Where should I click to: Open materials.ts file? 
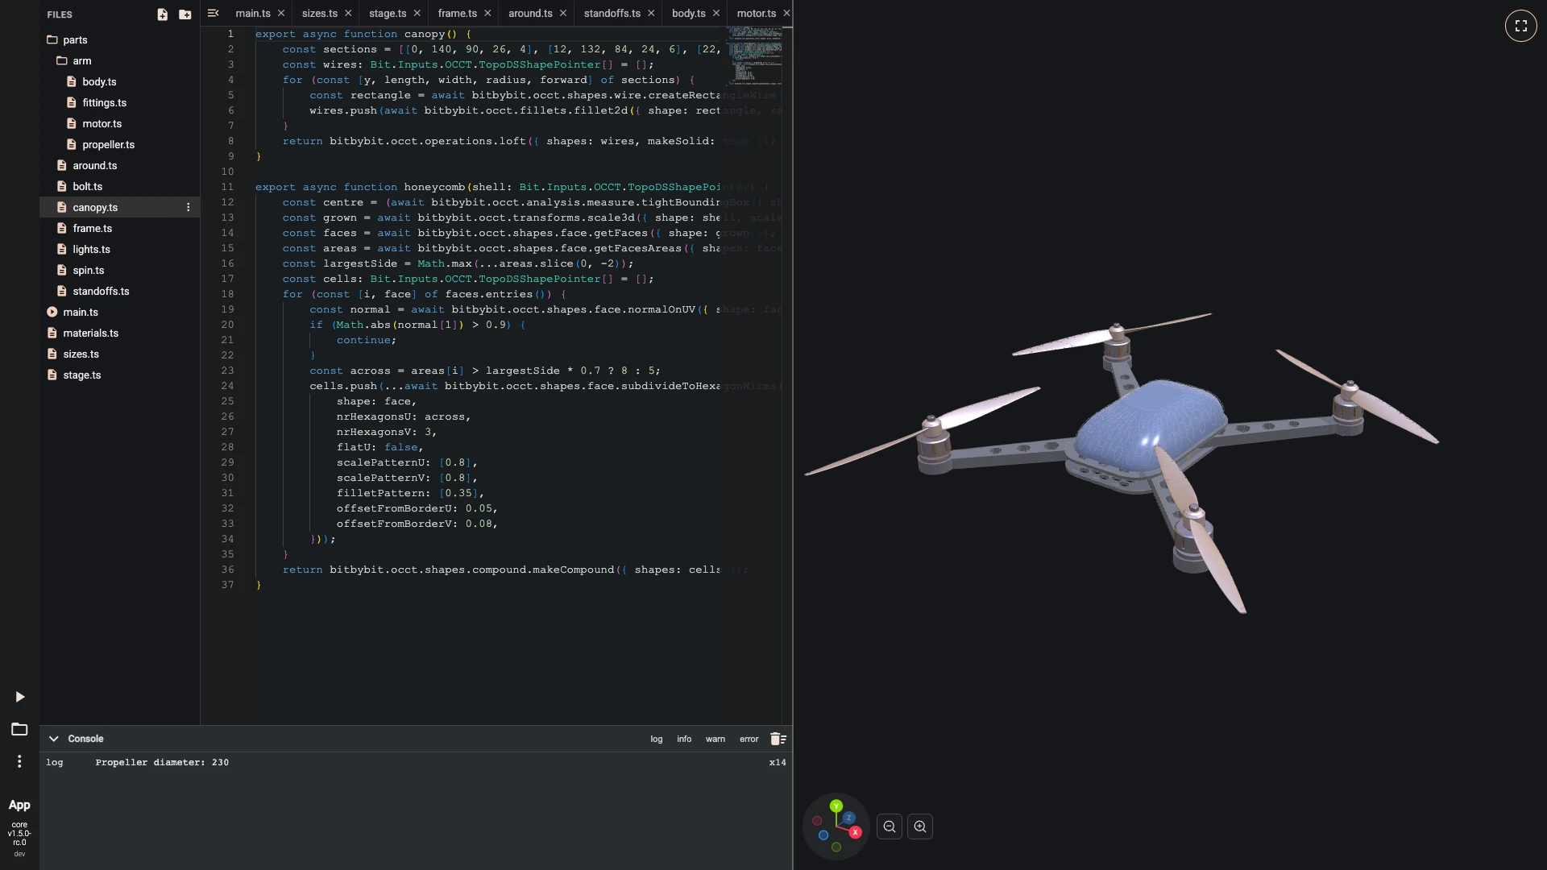pyautogui.click(x=119, y=333)
